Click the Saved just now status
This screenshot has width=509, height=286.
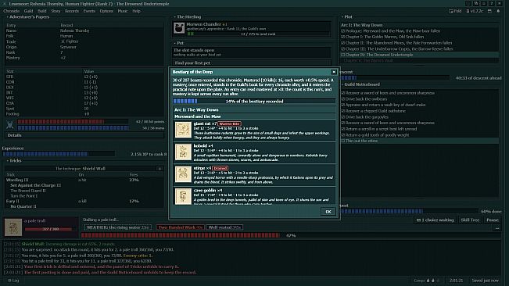click(485, 281)
